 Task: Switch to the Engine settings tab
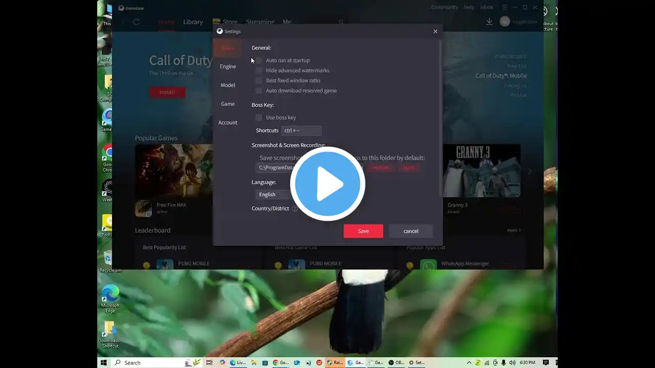(228, 66)
